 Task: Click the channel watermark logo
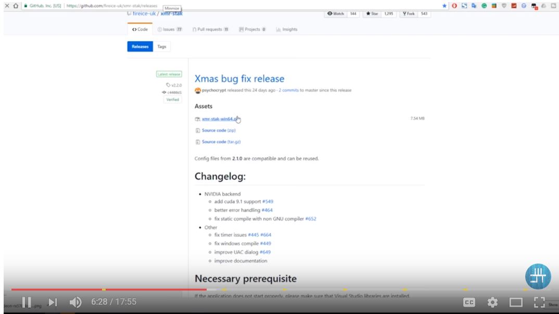538,276
